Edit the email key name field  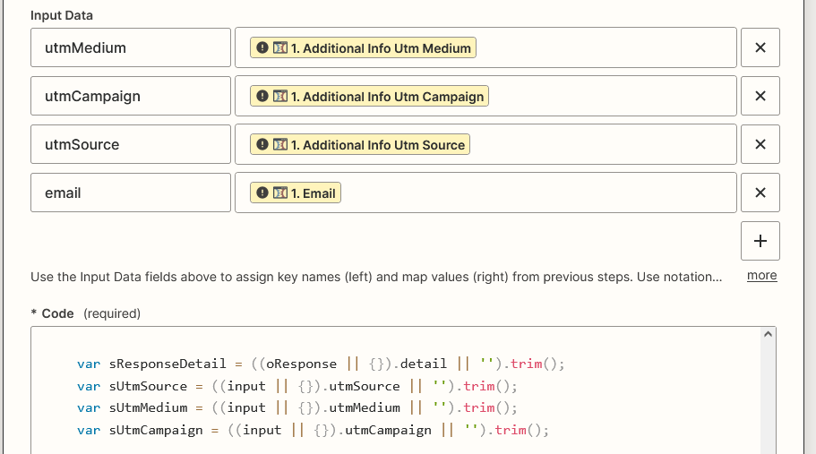click(131, 193)
